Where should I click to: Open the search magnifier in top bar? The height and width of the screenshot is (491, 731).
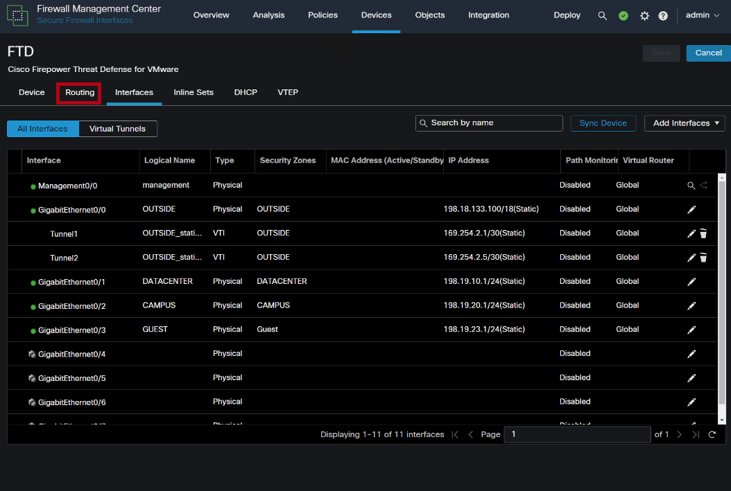click(x=602, y=16)
